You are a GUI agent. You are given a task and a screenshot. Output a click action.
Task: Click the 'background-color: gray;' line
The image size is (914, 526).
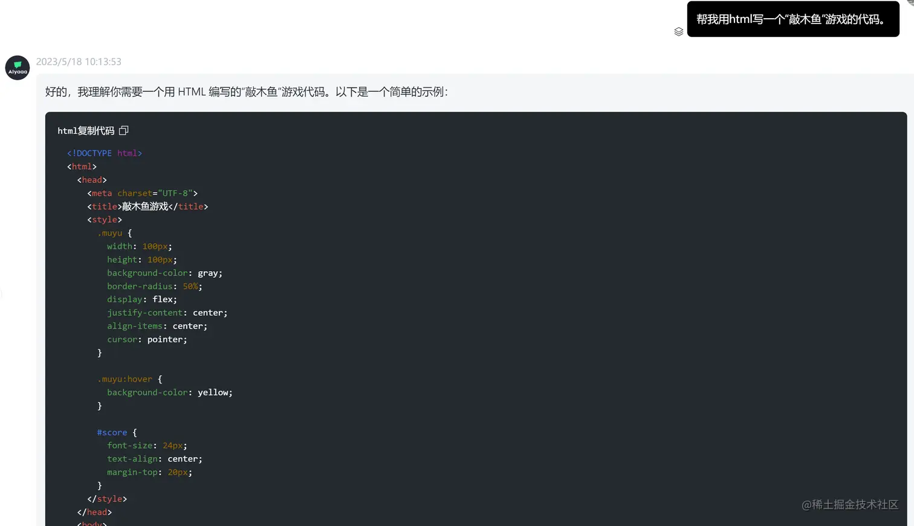coord(165,273)
